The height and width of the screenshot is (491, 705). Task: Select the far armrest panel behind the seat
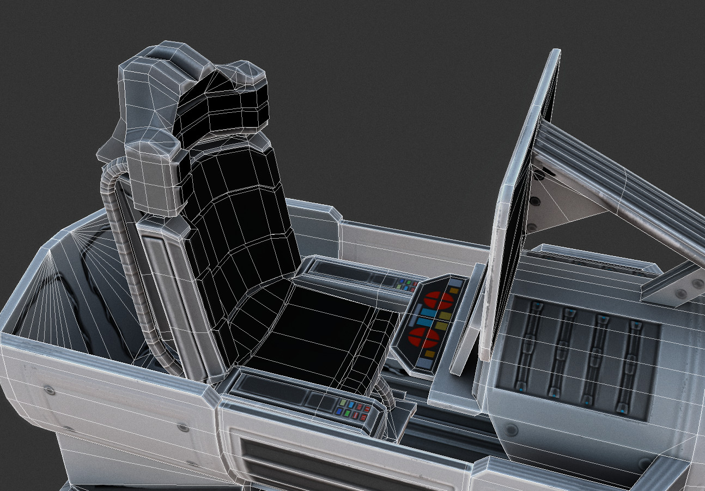pos(360,277)
